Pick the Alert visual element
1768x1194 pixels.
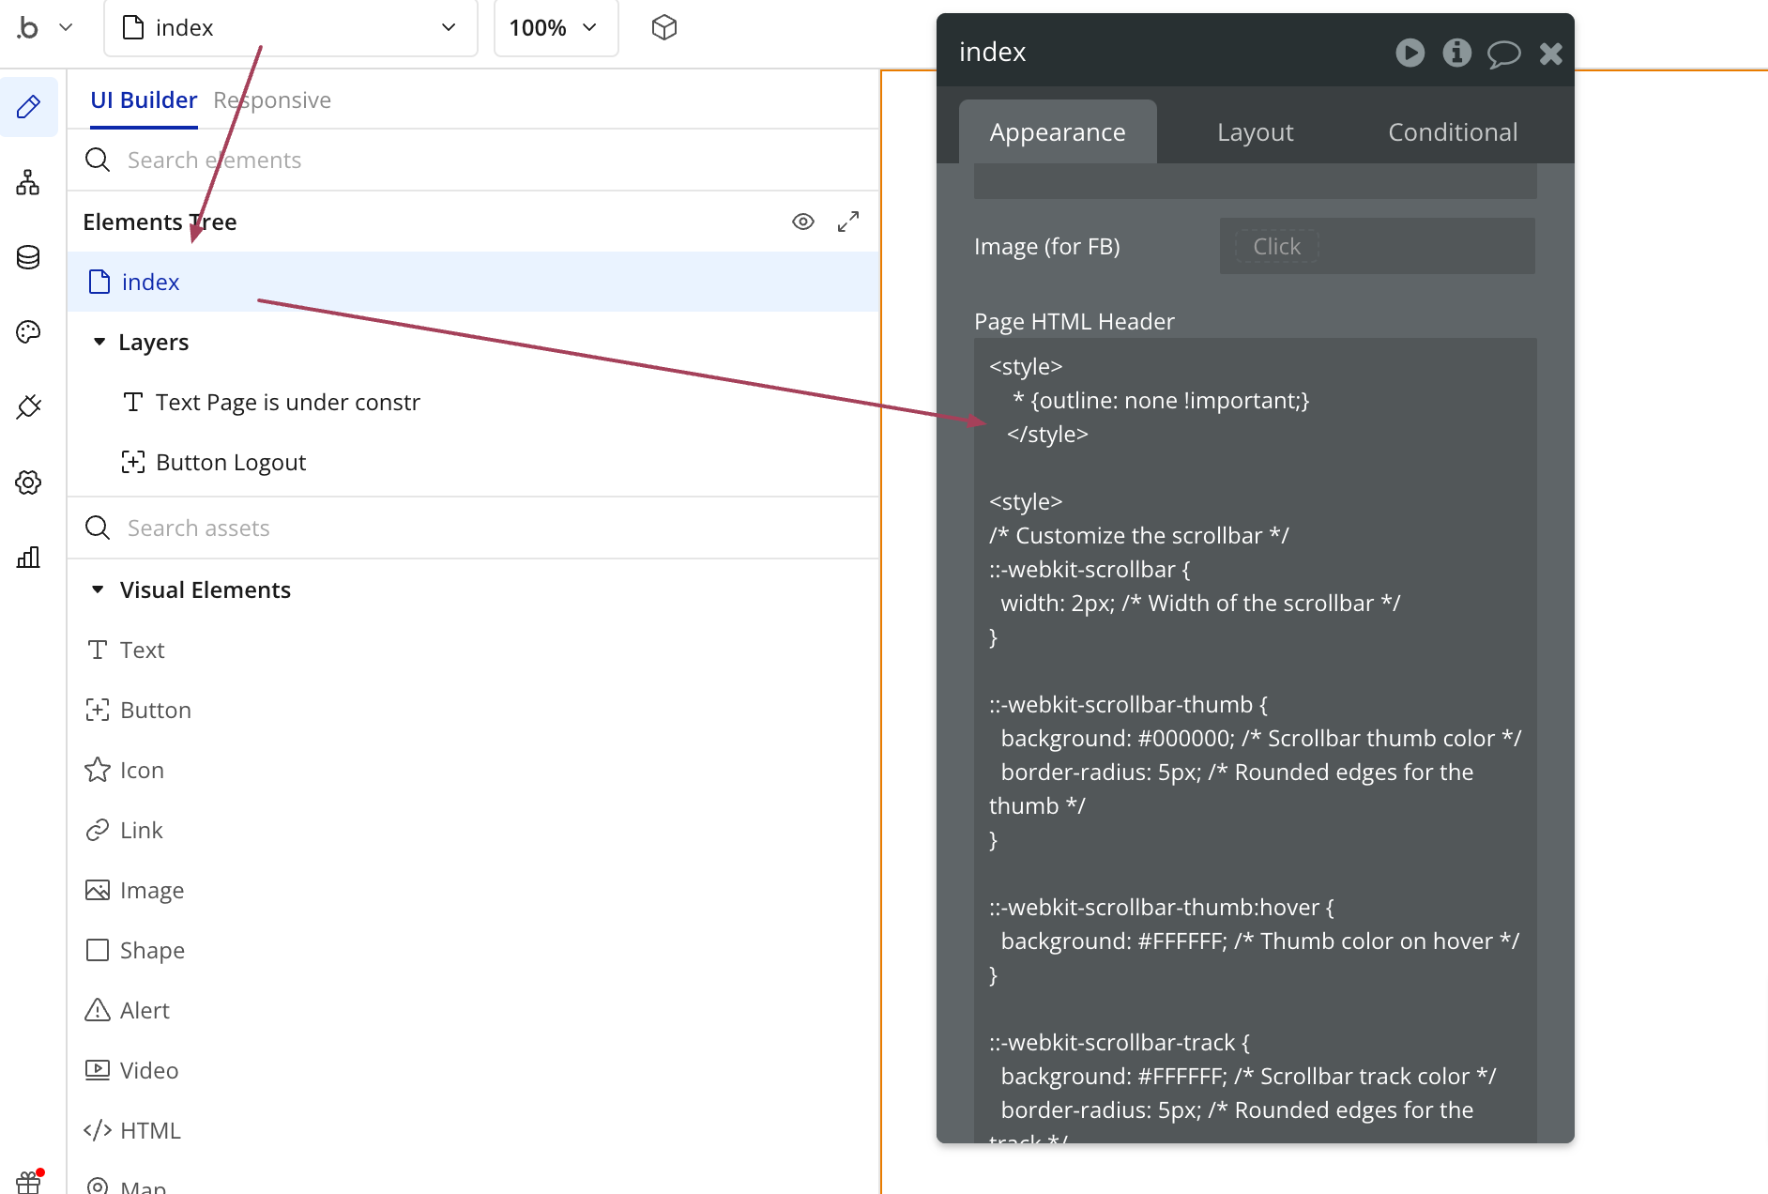coord(128,1010)
